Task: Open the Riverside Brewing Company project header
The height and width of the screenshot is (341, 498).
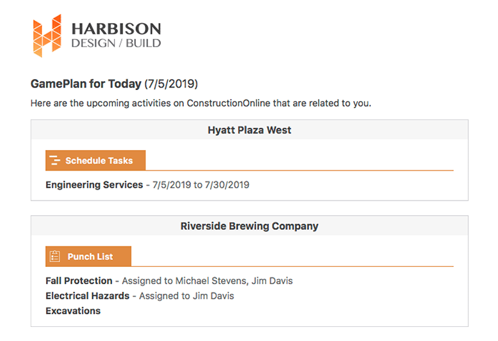Action: point(249,226)
